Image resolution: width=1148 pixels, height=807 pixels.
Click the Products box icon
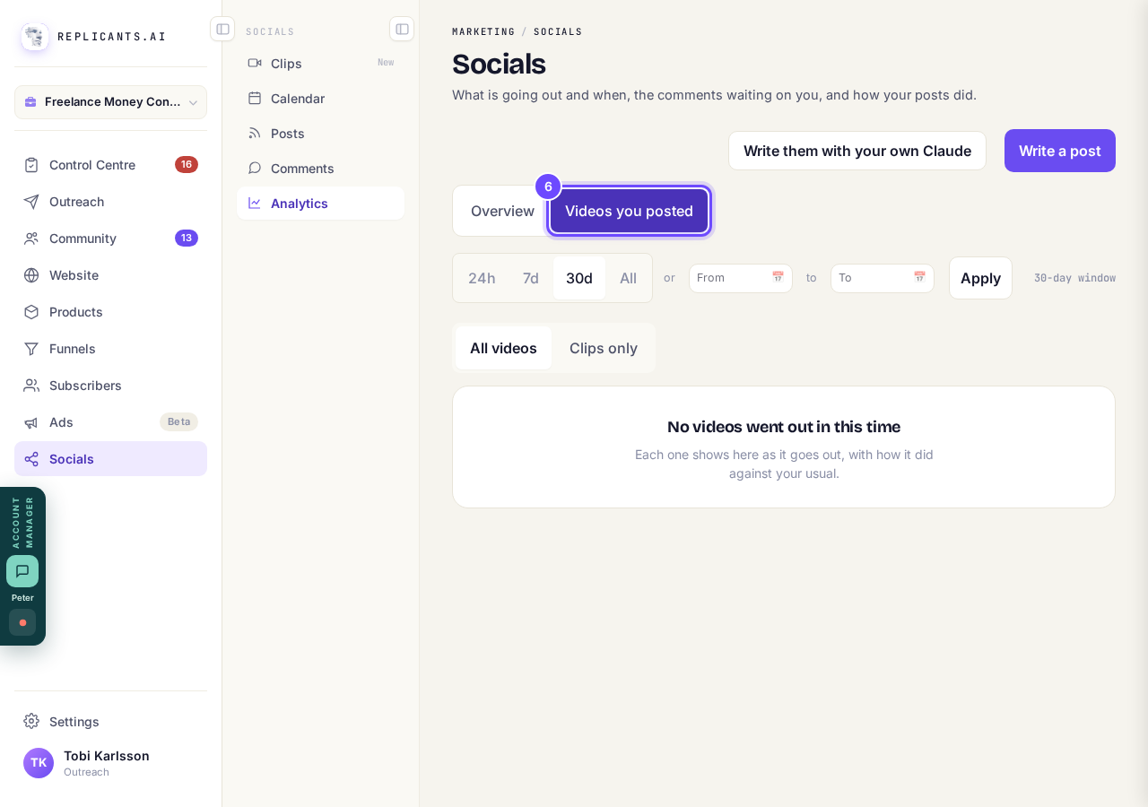(x=31, y=312)
